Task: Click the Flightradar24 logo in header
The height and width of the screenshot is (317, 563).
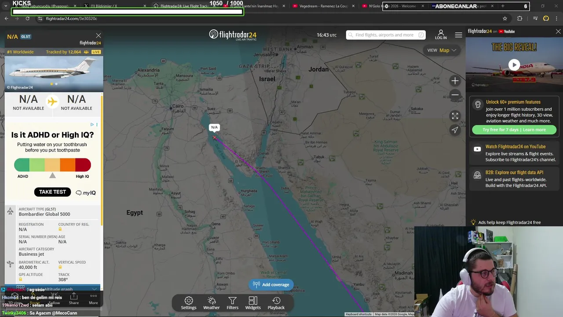Action: coord(233,35)
